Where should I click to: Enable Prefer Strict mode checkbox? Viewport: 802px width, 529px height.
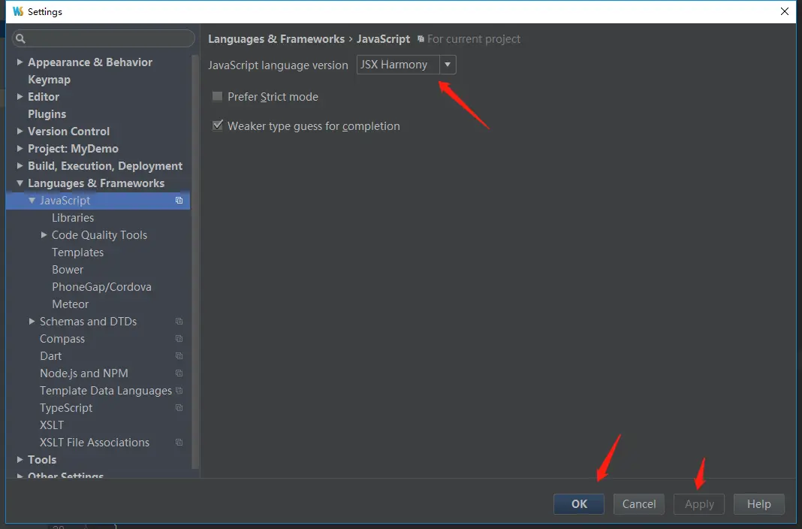[x=217, y=96]
